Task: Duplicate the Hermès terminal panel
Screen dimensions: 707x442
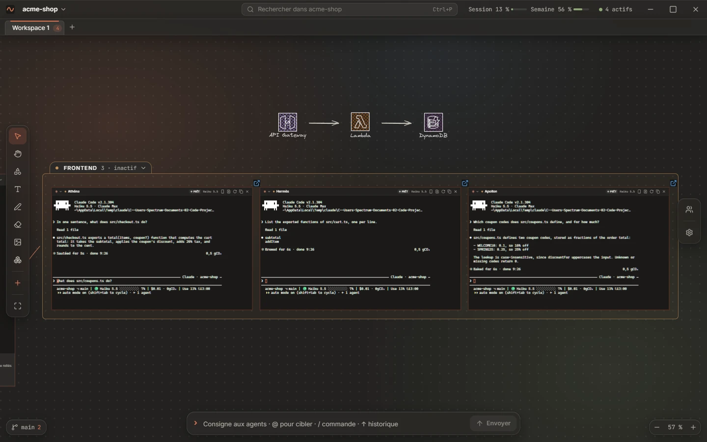Action: [x=450, y=192]
